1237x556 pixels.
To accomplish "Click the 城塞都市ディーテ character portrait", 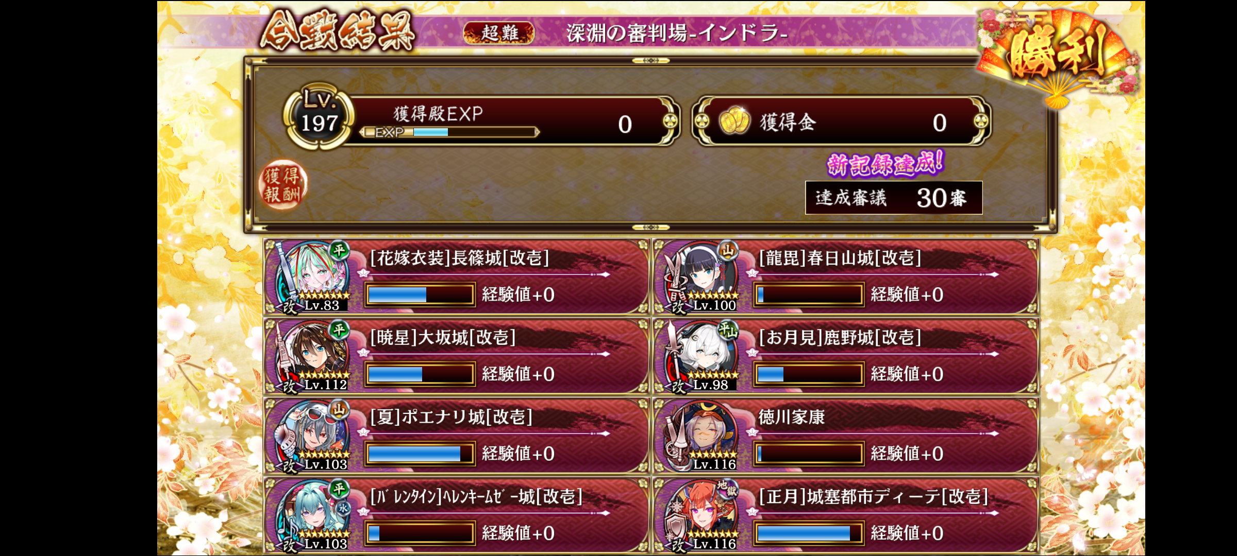I will click(x=701, y=516).
